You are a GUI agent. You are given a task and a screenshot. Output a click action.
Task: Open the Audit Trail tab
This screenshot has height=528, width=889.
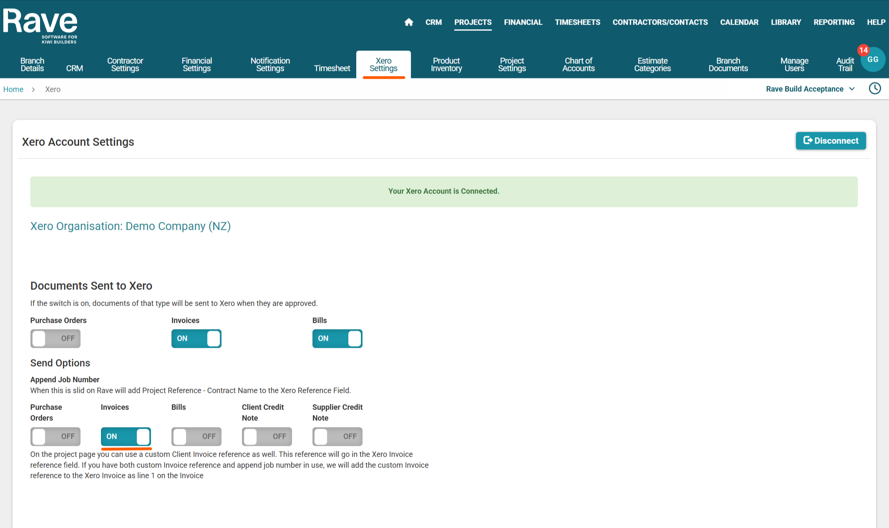[845, 65]
